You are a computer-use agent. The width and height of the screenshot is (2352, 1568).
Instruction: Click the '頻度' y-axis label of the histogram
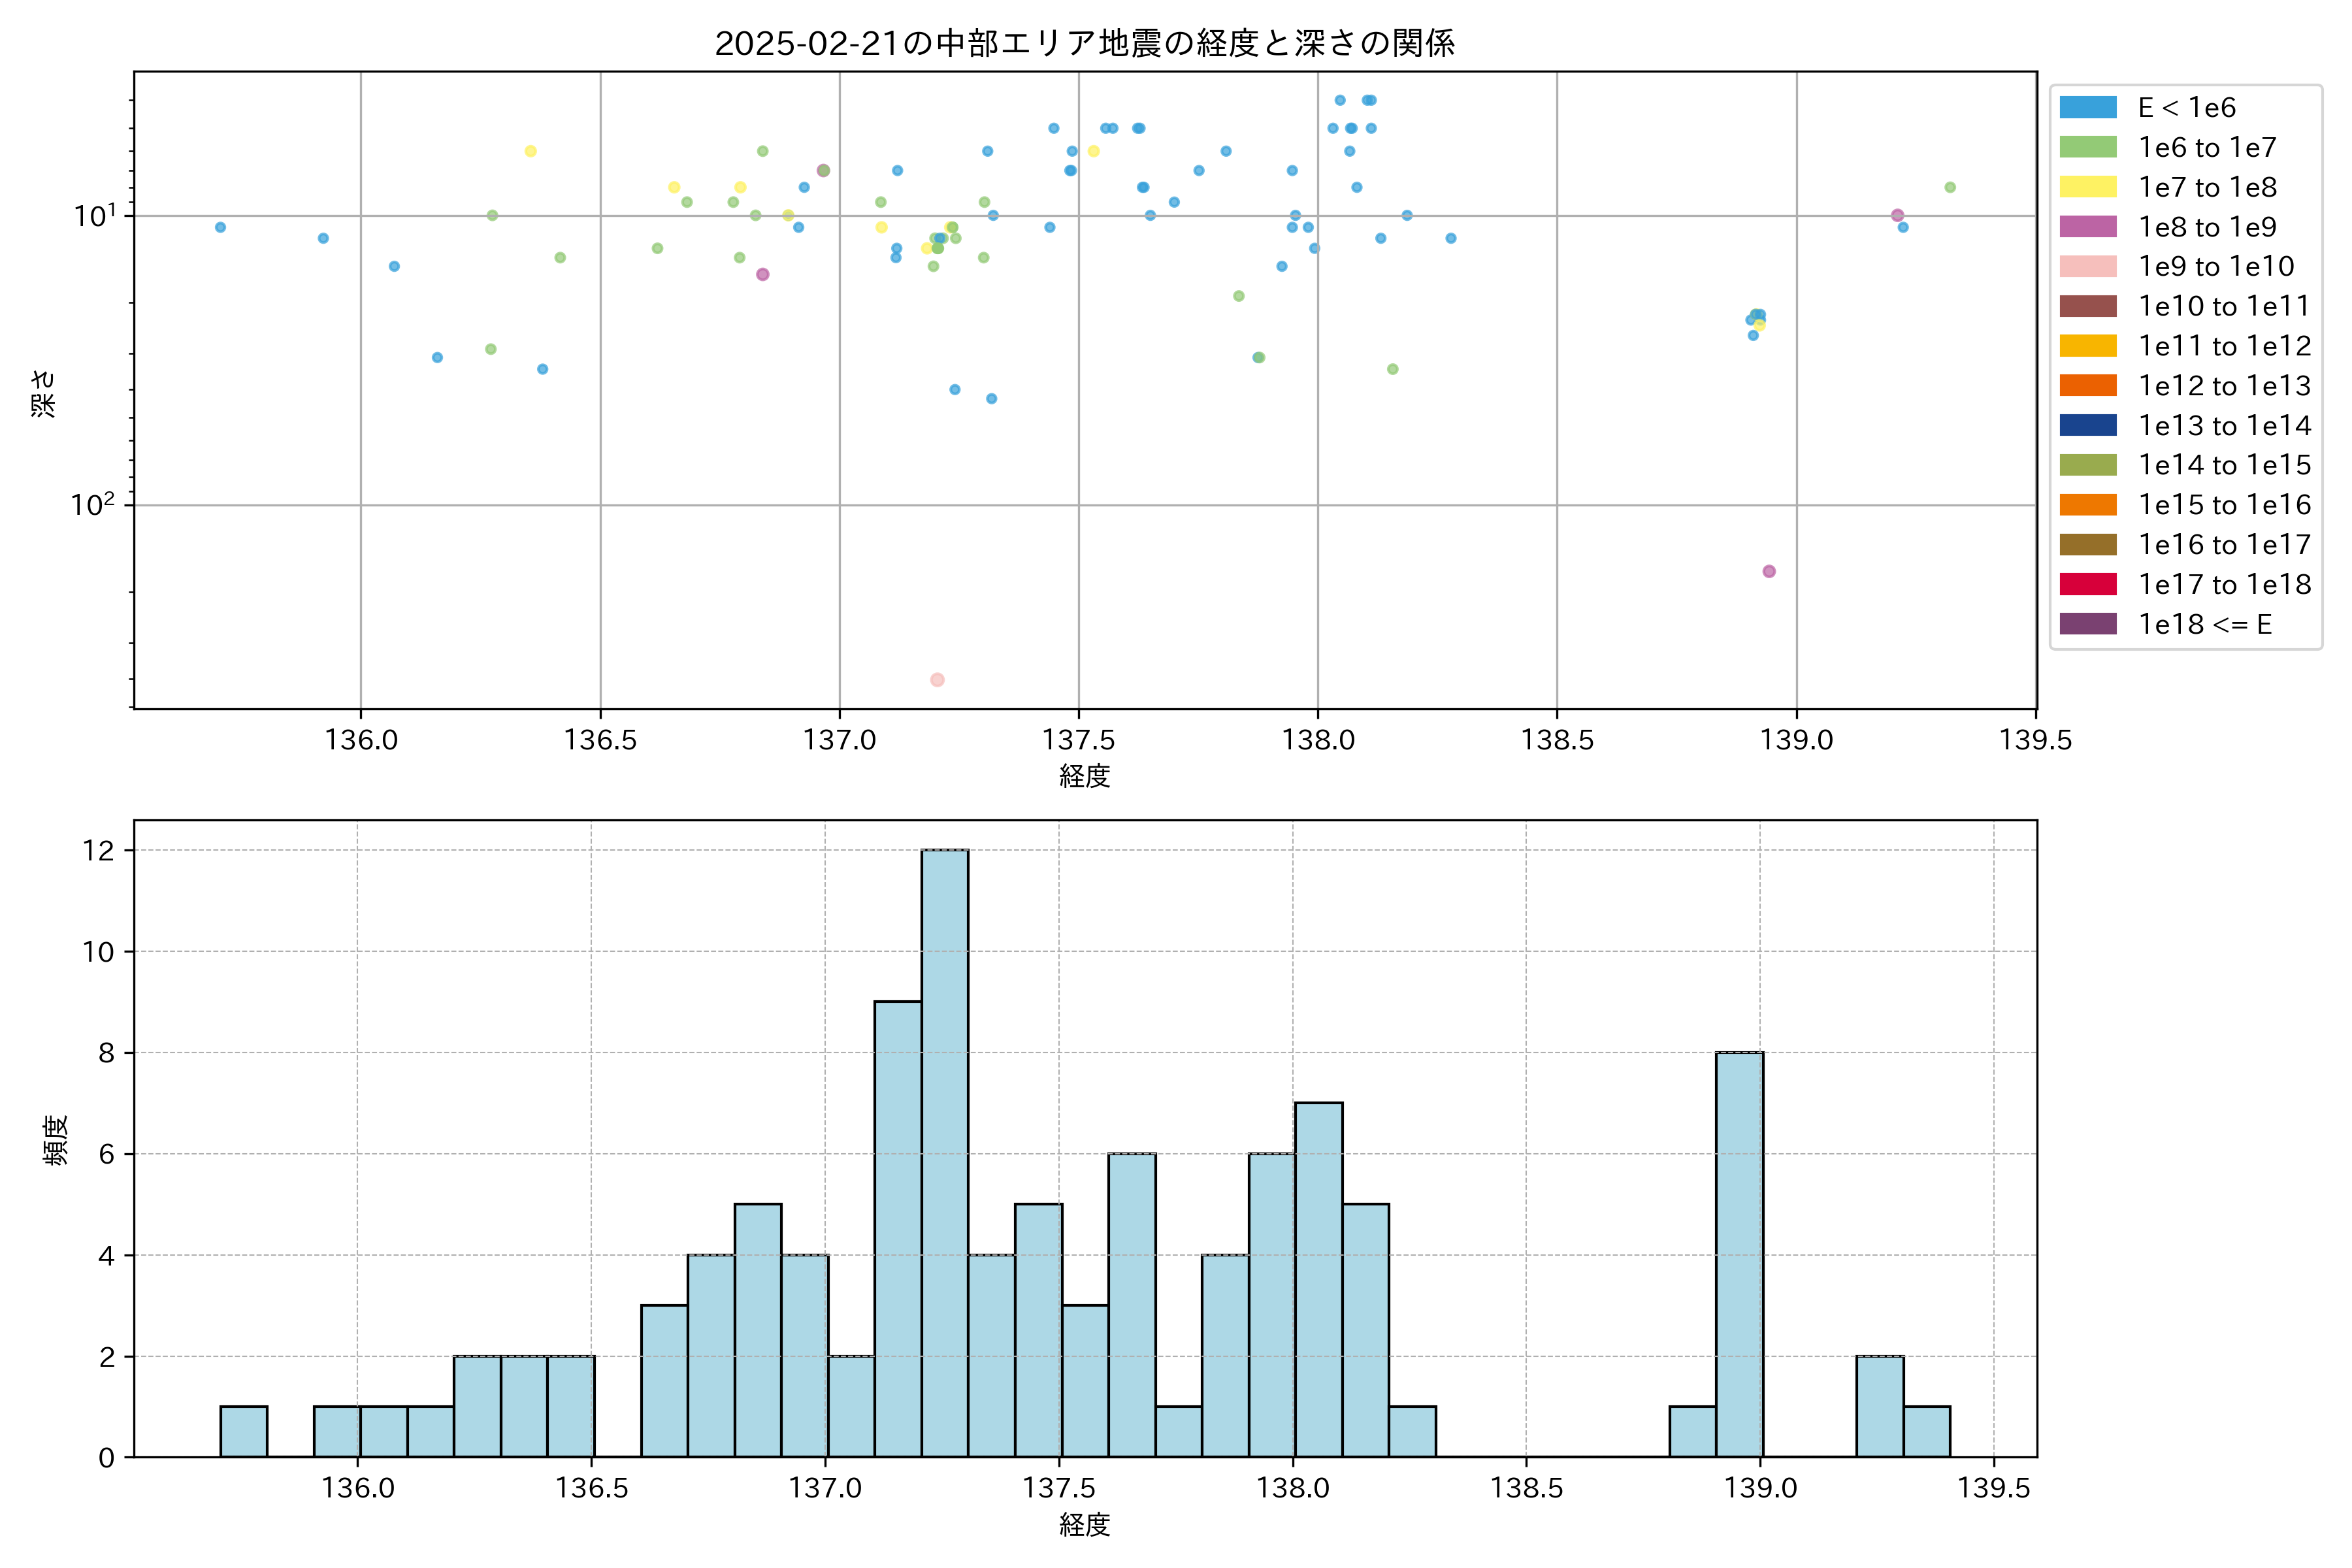pyautogui.click(x=56, y=1140)
